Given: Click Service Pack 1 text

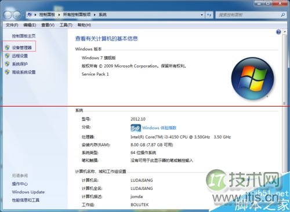Looking at the screenshot, I should [x=95, y=74].
